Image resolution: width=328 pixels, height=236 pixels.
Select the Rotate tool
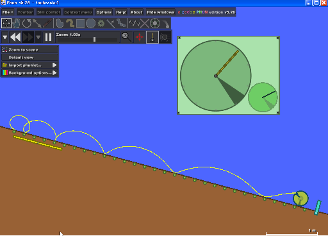(x=27, y=23)
